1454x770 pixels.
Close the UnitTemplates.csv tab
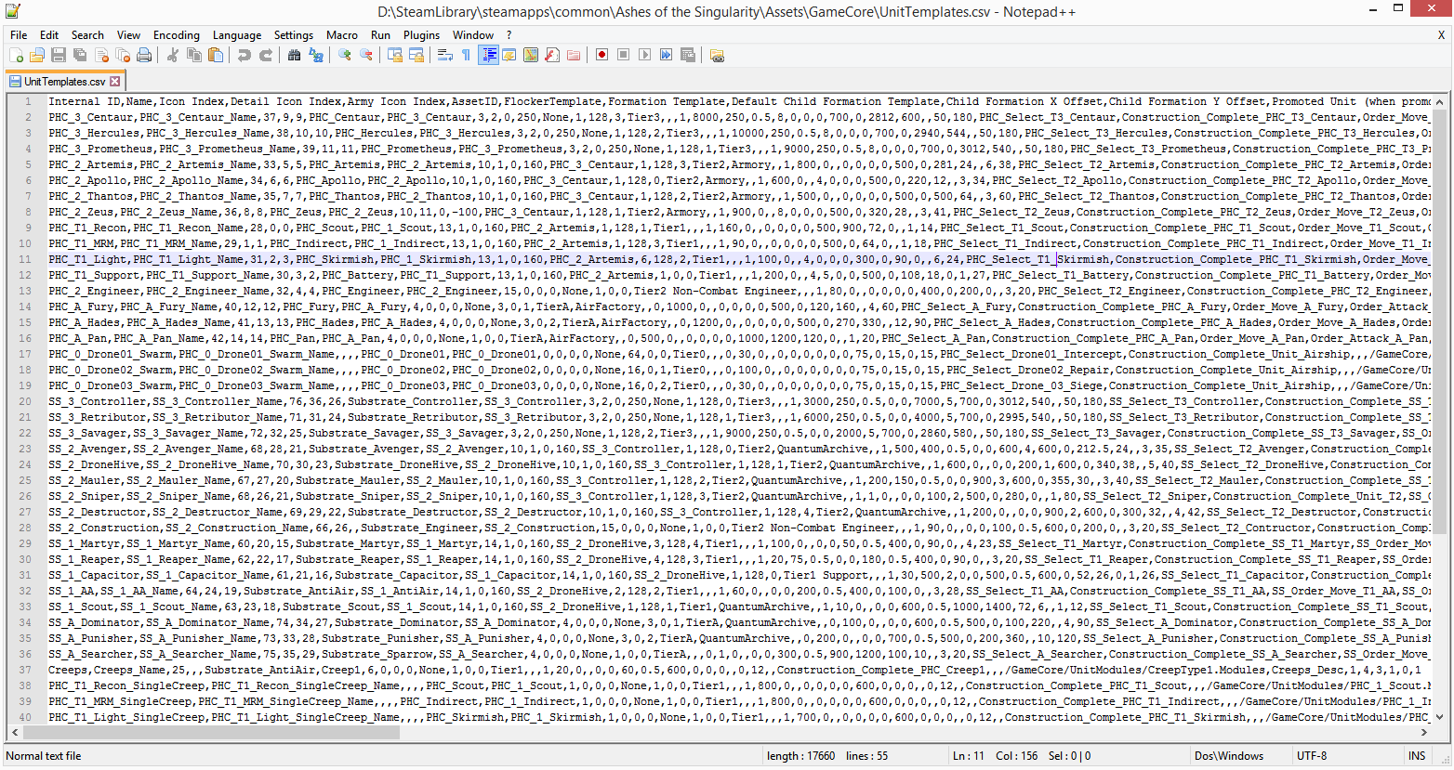pyautogui.click(x=115, y=82)
